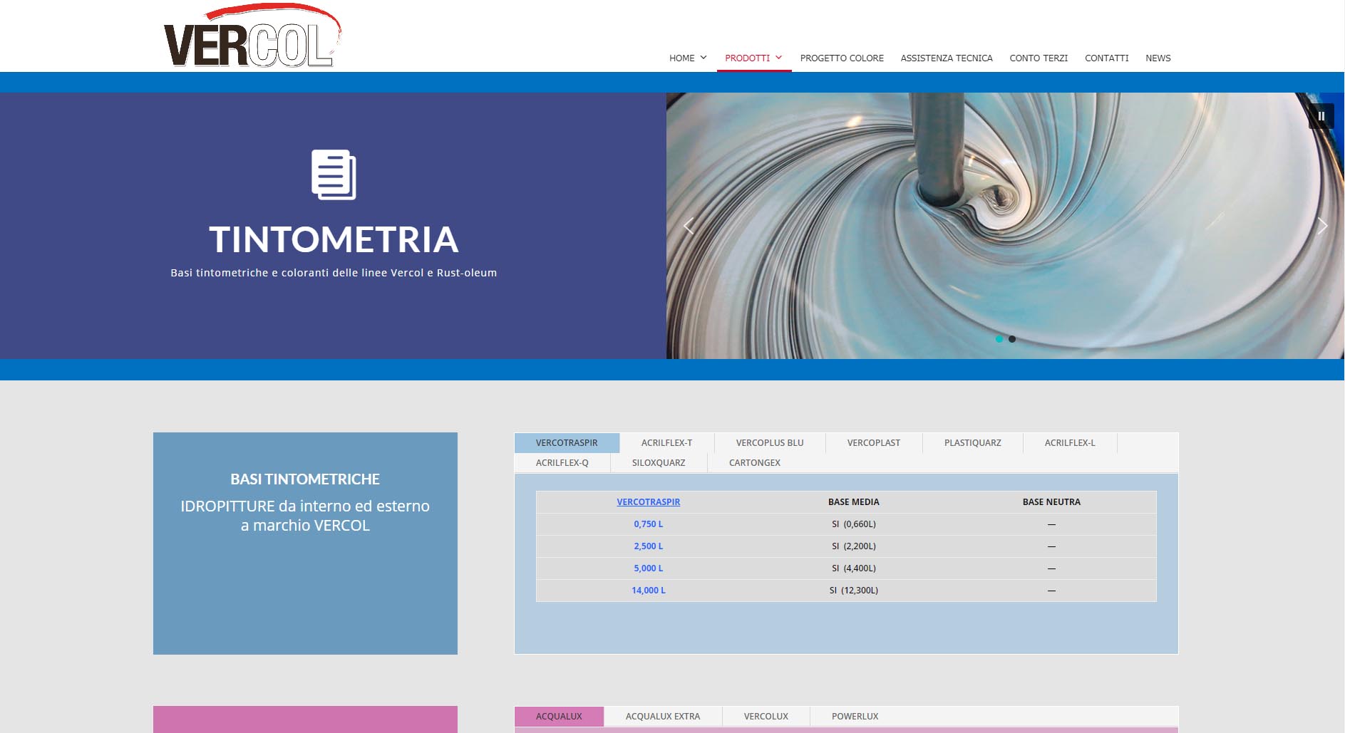Go to the Contatti page

[1106, 58]
